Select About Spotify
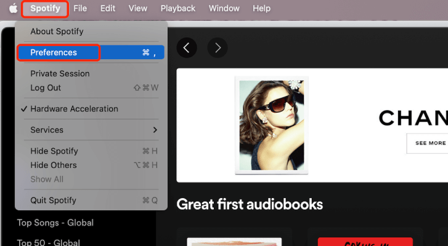 57,31
